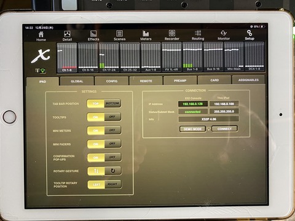Viewport: 295px width, 221px height.
Task: Turn Mini Meters OFF
Action: click(112, 130)
